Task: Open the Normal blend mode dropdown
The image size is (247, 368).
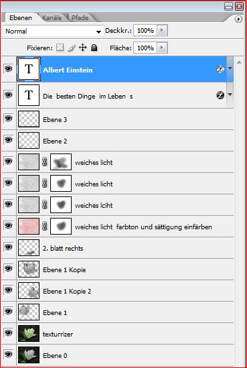Action: (54, 32)
